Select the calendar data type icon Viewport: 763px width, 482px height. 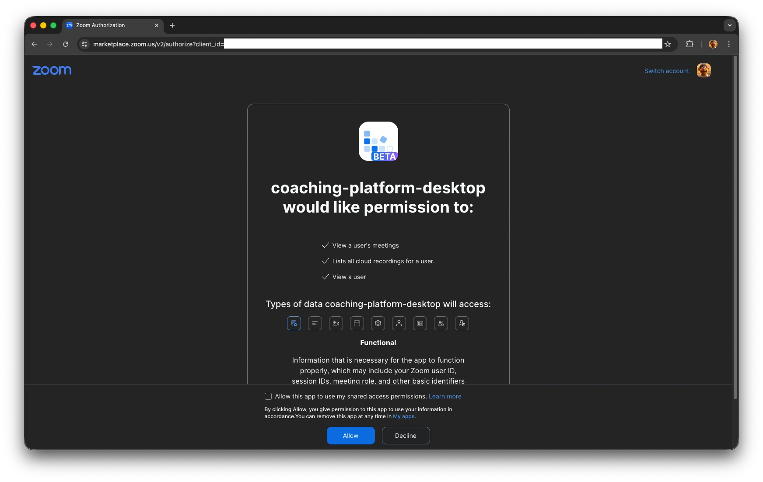(357, 323)
